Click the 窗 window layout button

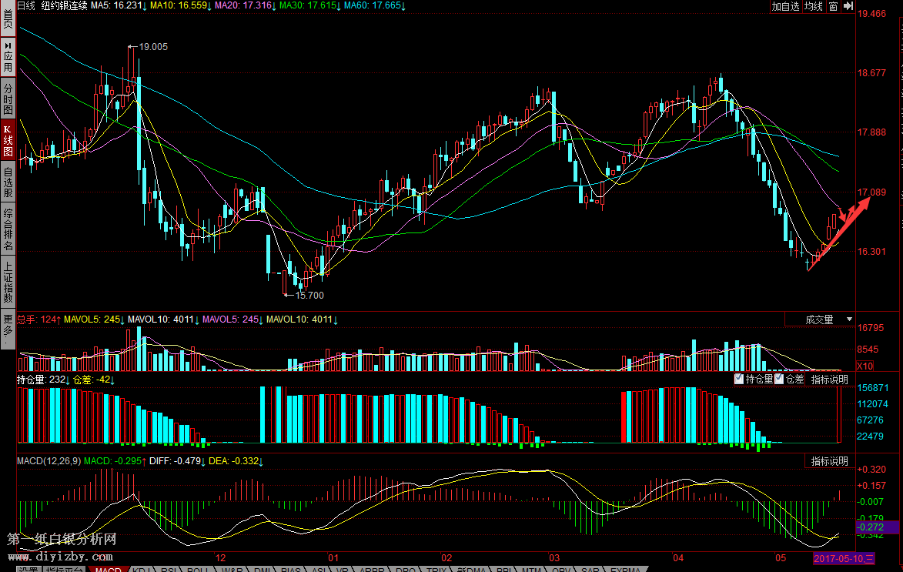(x=833, y=6)
